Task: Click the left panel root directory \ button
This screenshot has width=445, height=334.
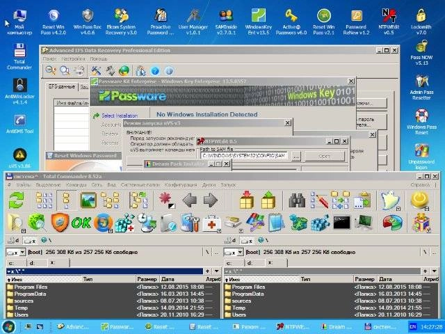Action: (207, 252)
